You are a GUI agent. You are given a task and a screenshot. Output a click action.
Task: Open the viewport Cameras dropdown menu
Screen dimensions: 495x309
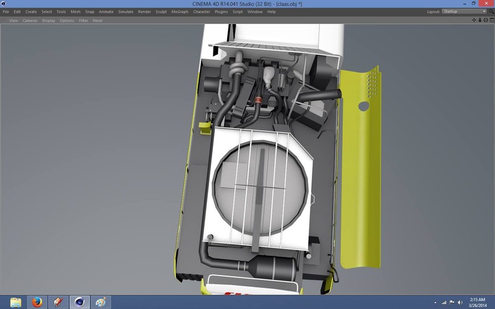(30, 20)
